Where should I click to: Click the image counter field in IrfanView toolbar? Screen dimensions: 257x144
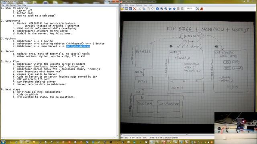pos(190,9)
